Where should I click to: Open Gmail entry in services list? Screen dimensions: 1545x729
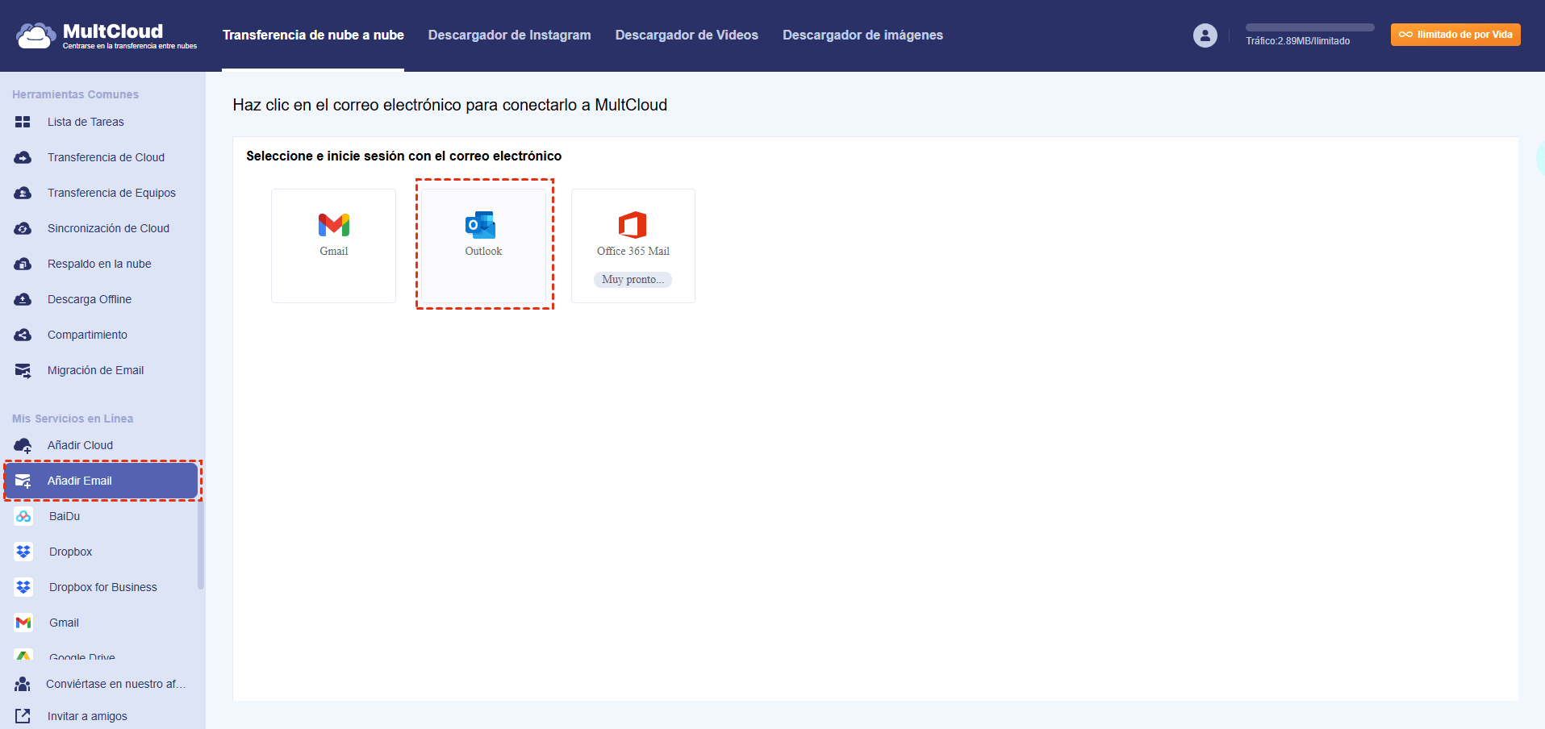click(x=64, y=623)
